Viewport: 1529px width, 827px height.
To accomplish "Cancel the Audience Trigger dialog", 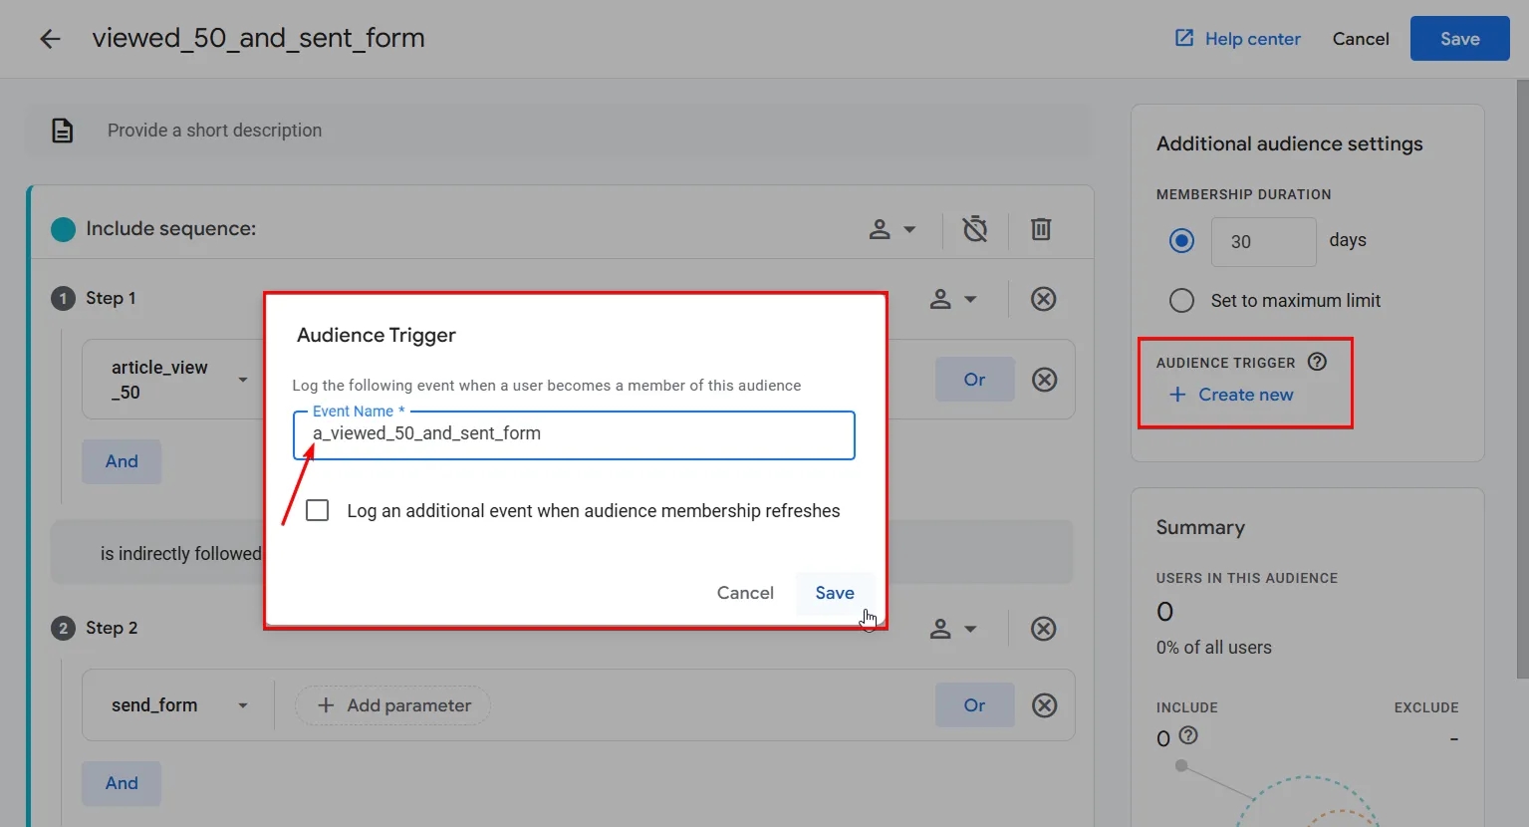I will pyautogui.click(x=745, y=593).
